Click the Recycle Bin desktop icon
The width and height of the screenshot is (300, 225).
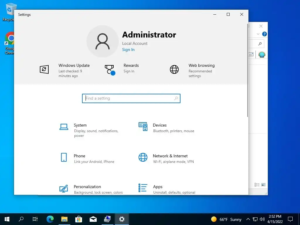point(8,12)
